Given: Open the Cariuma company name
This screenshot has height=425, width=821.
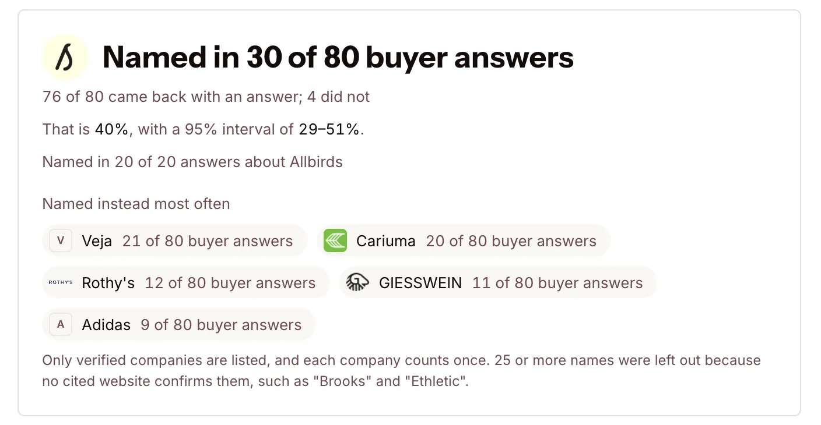Looking at the screenshot, I should pos(386,241).
